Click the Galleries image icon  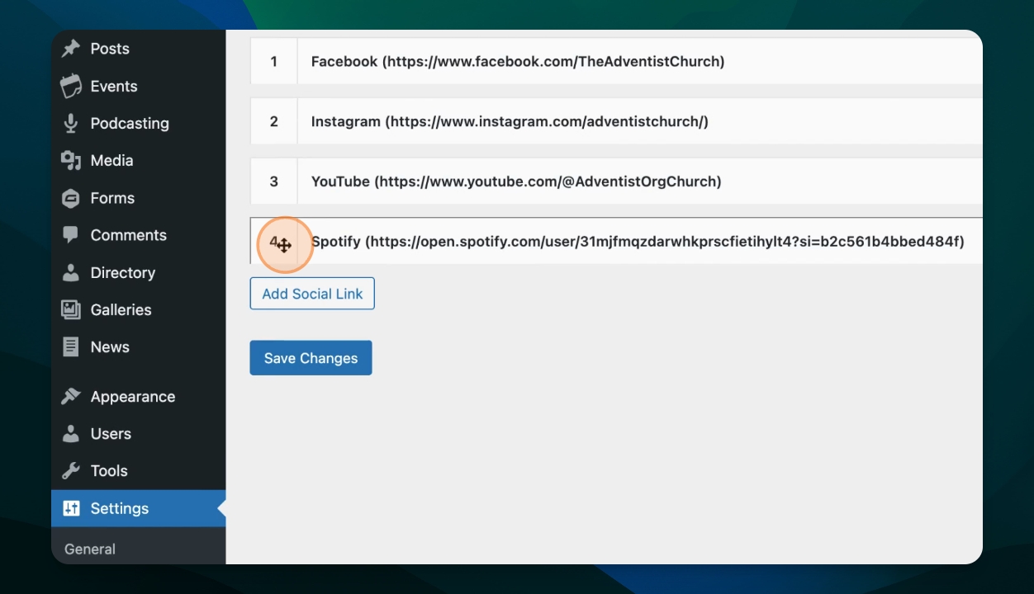pos(71,309)
